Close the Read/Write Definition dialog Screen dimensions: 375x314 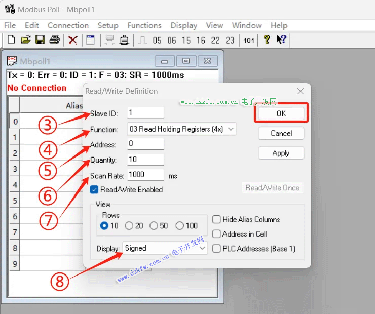point(301,91)
